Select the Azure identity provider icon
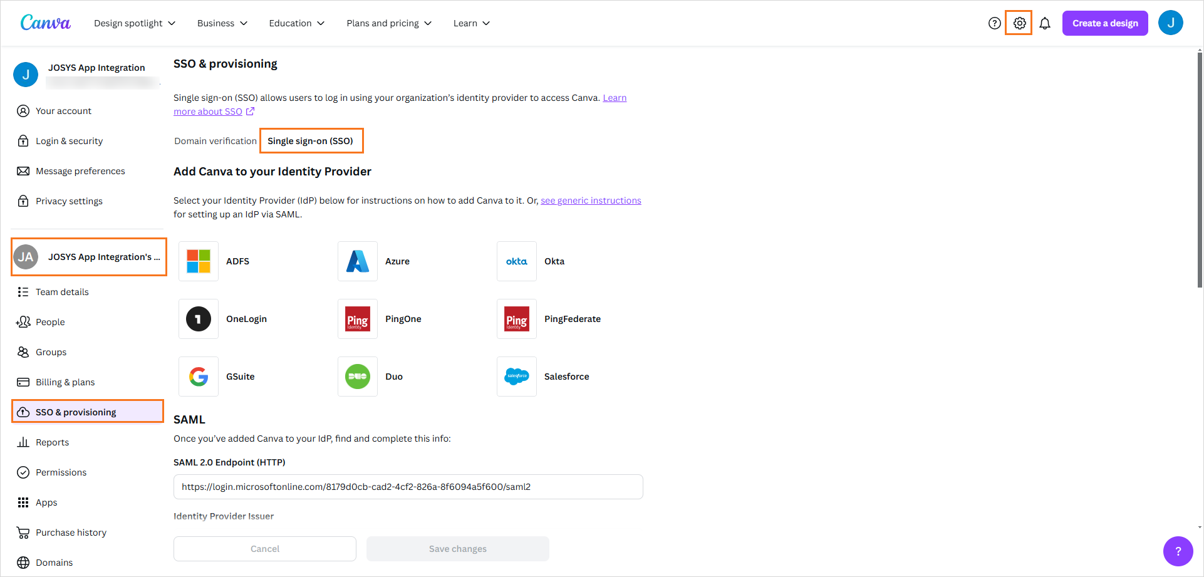 click(x=358, y=261)
